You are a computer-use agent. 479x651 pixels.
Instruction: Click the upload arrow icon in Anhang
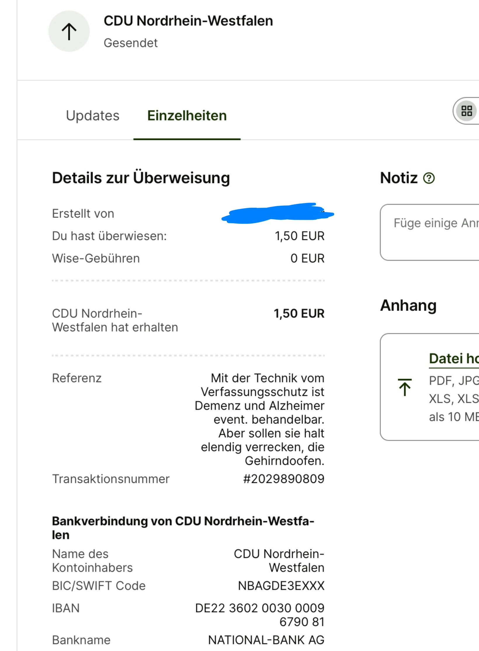tap(405, 387)
